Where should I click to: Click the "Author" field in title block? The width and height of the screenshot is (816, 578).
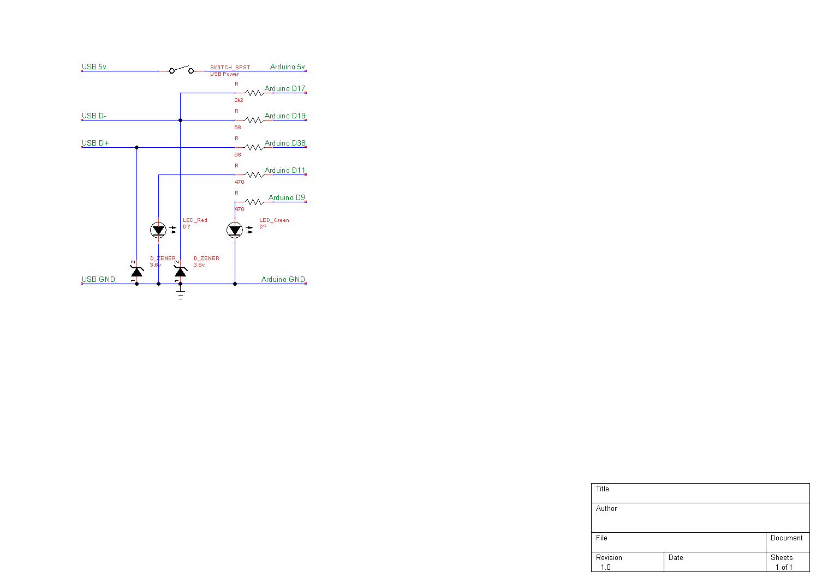tap(700, 517)
